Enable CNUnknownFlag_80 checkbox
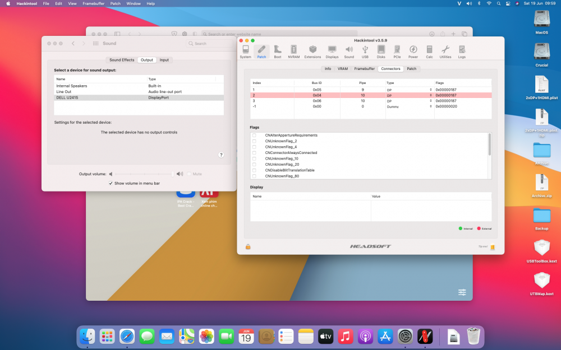Viewport: 561px width, 350px height. click(254, 176)
